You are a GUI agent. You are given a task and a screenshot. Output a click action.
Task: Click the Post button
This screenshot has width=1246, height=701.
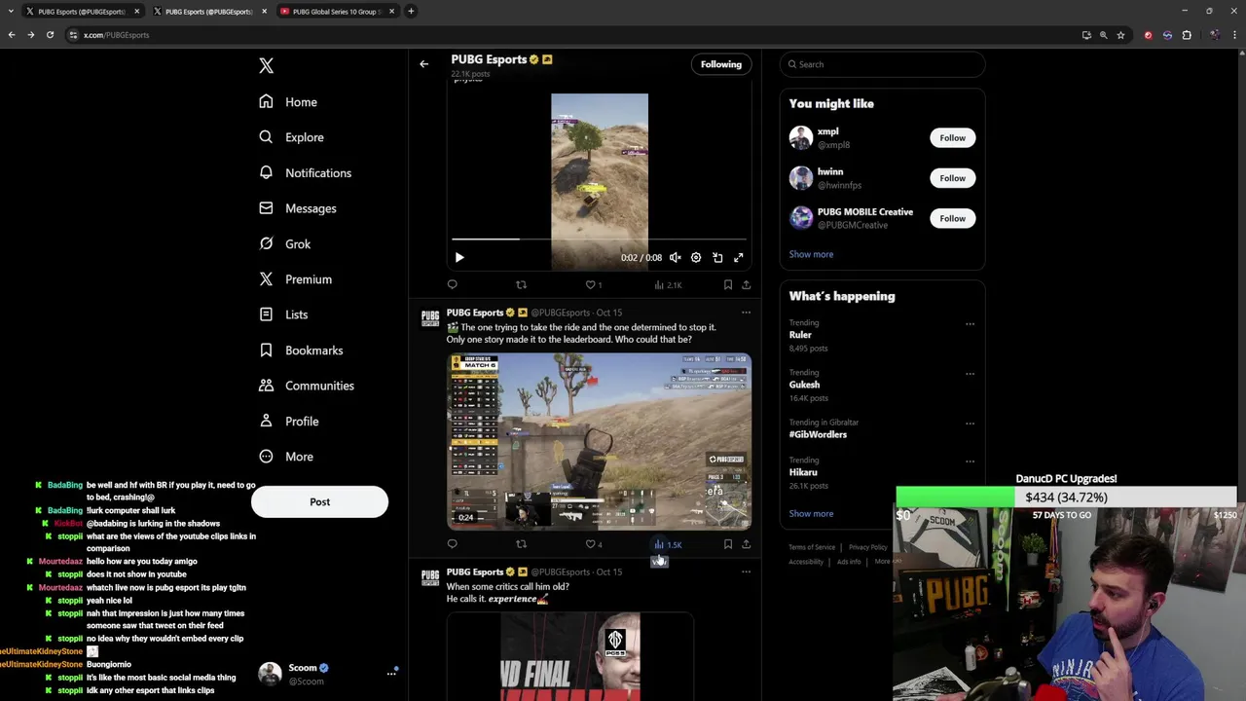[319, 501]
